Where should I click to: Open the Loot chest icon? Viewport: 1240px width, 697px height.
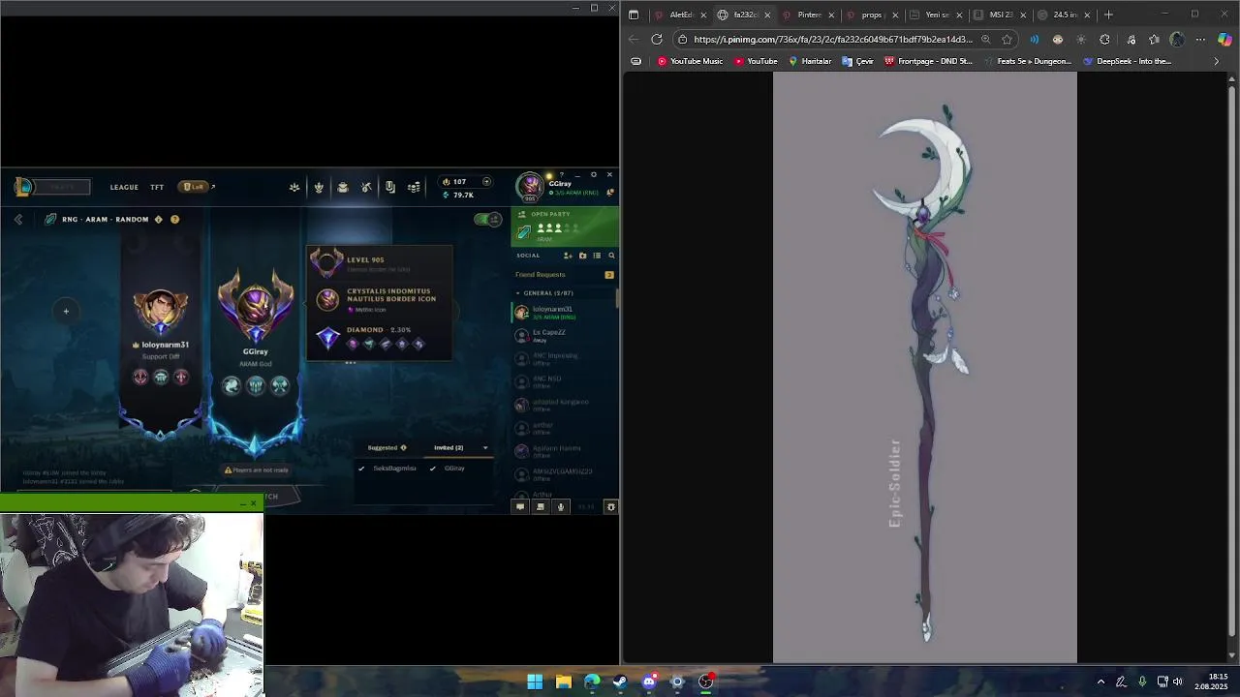(x=342, y=187)
